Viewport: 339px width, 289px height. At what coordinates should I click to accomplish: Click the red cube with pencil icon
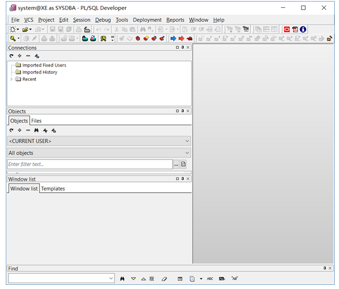coord(162,39)
